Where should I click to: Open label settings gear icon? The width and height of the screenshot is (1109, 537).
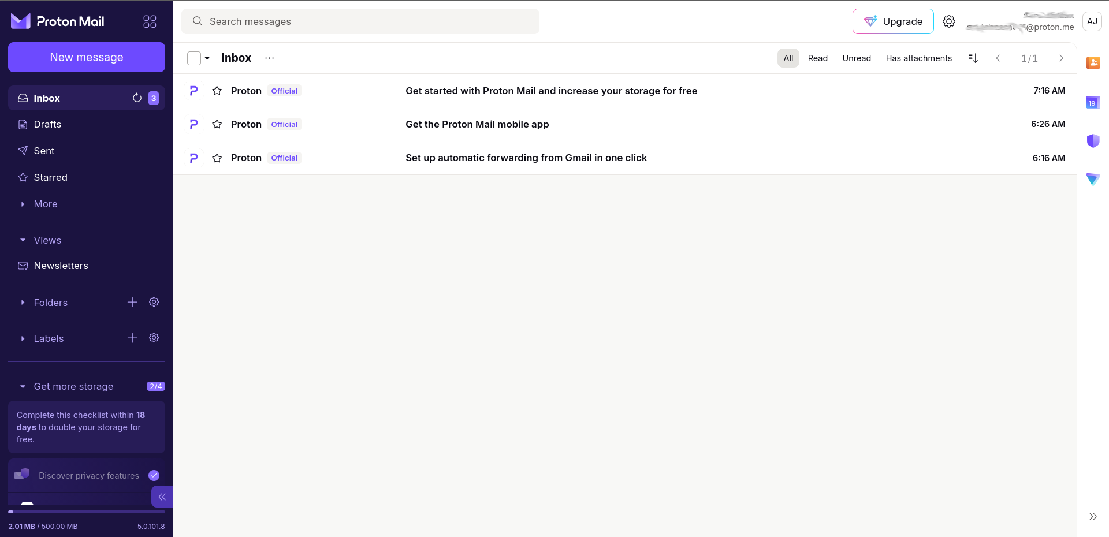154,338
